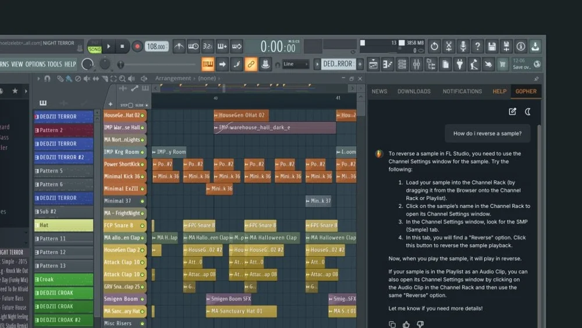This screenshot has width=582, height=328.
Task: Click the project picker pages icon
Action: point(445,64)
